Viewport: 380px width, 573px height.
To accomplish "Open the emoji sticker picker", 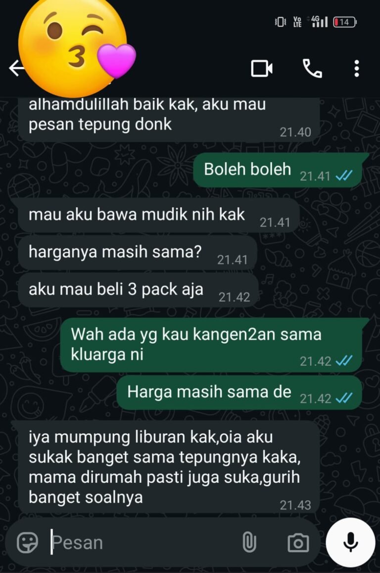I will click(x=27, y=542).
